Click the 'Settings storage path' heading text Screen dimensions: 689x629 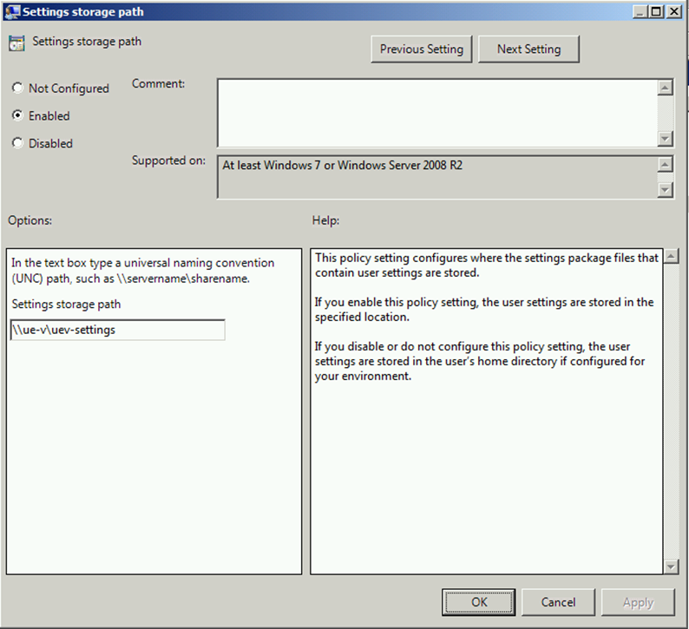click(x=87, y=42)
